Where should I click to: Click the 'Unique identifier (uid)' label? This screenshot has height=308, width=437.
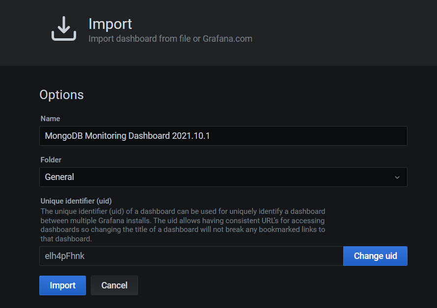(x=76, y=201)
